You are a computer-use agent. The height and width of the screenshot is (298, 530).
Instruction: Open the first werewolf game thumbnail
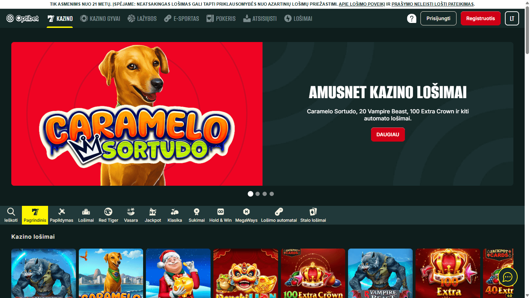(x=43, y=273)
